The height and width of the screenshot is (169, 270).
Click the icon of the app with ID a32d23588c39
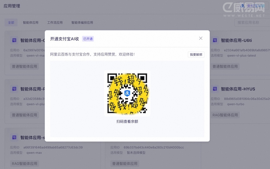point(14,89)
